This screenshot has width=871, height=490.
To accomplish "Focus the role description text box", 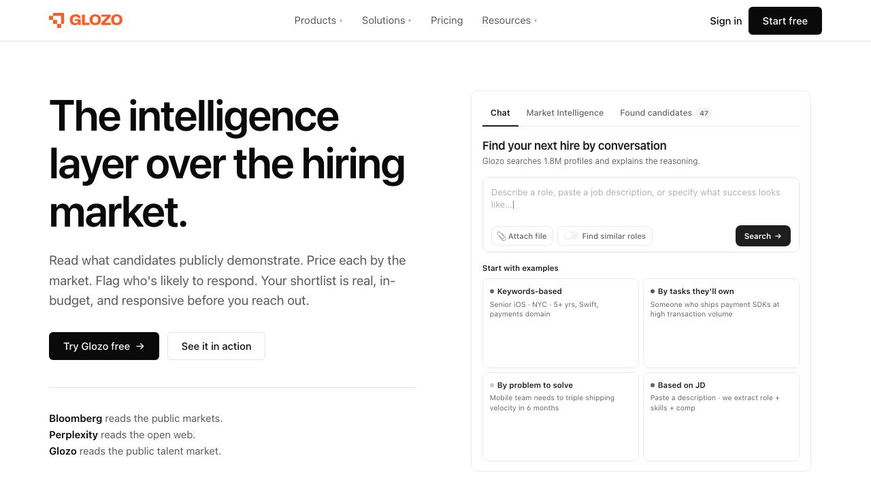I will pyautogui.click(x=640, y=199).
